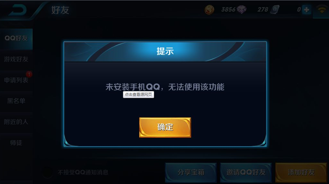Image resolution: width=329 pixels, height=184 pixels.
Task: Click the 分享宝箱 button
Action: (191, 172)
